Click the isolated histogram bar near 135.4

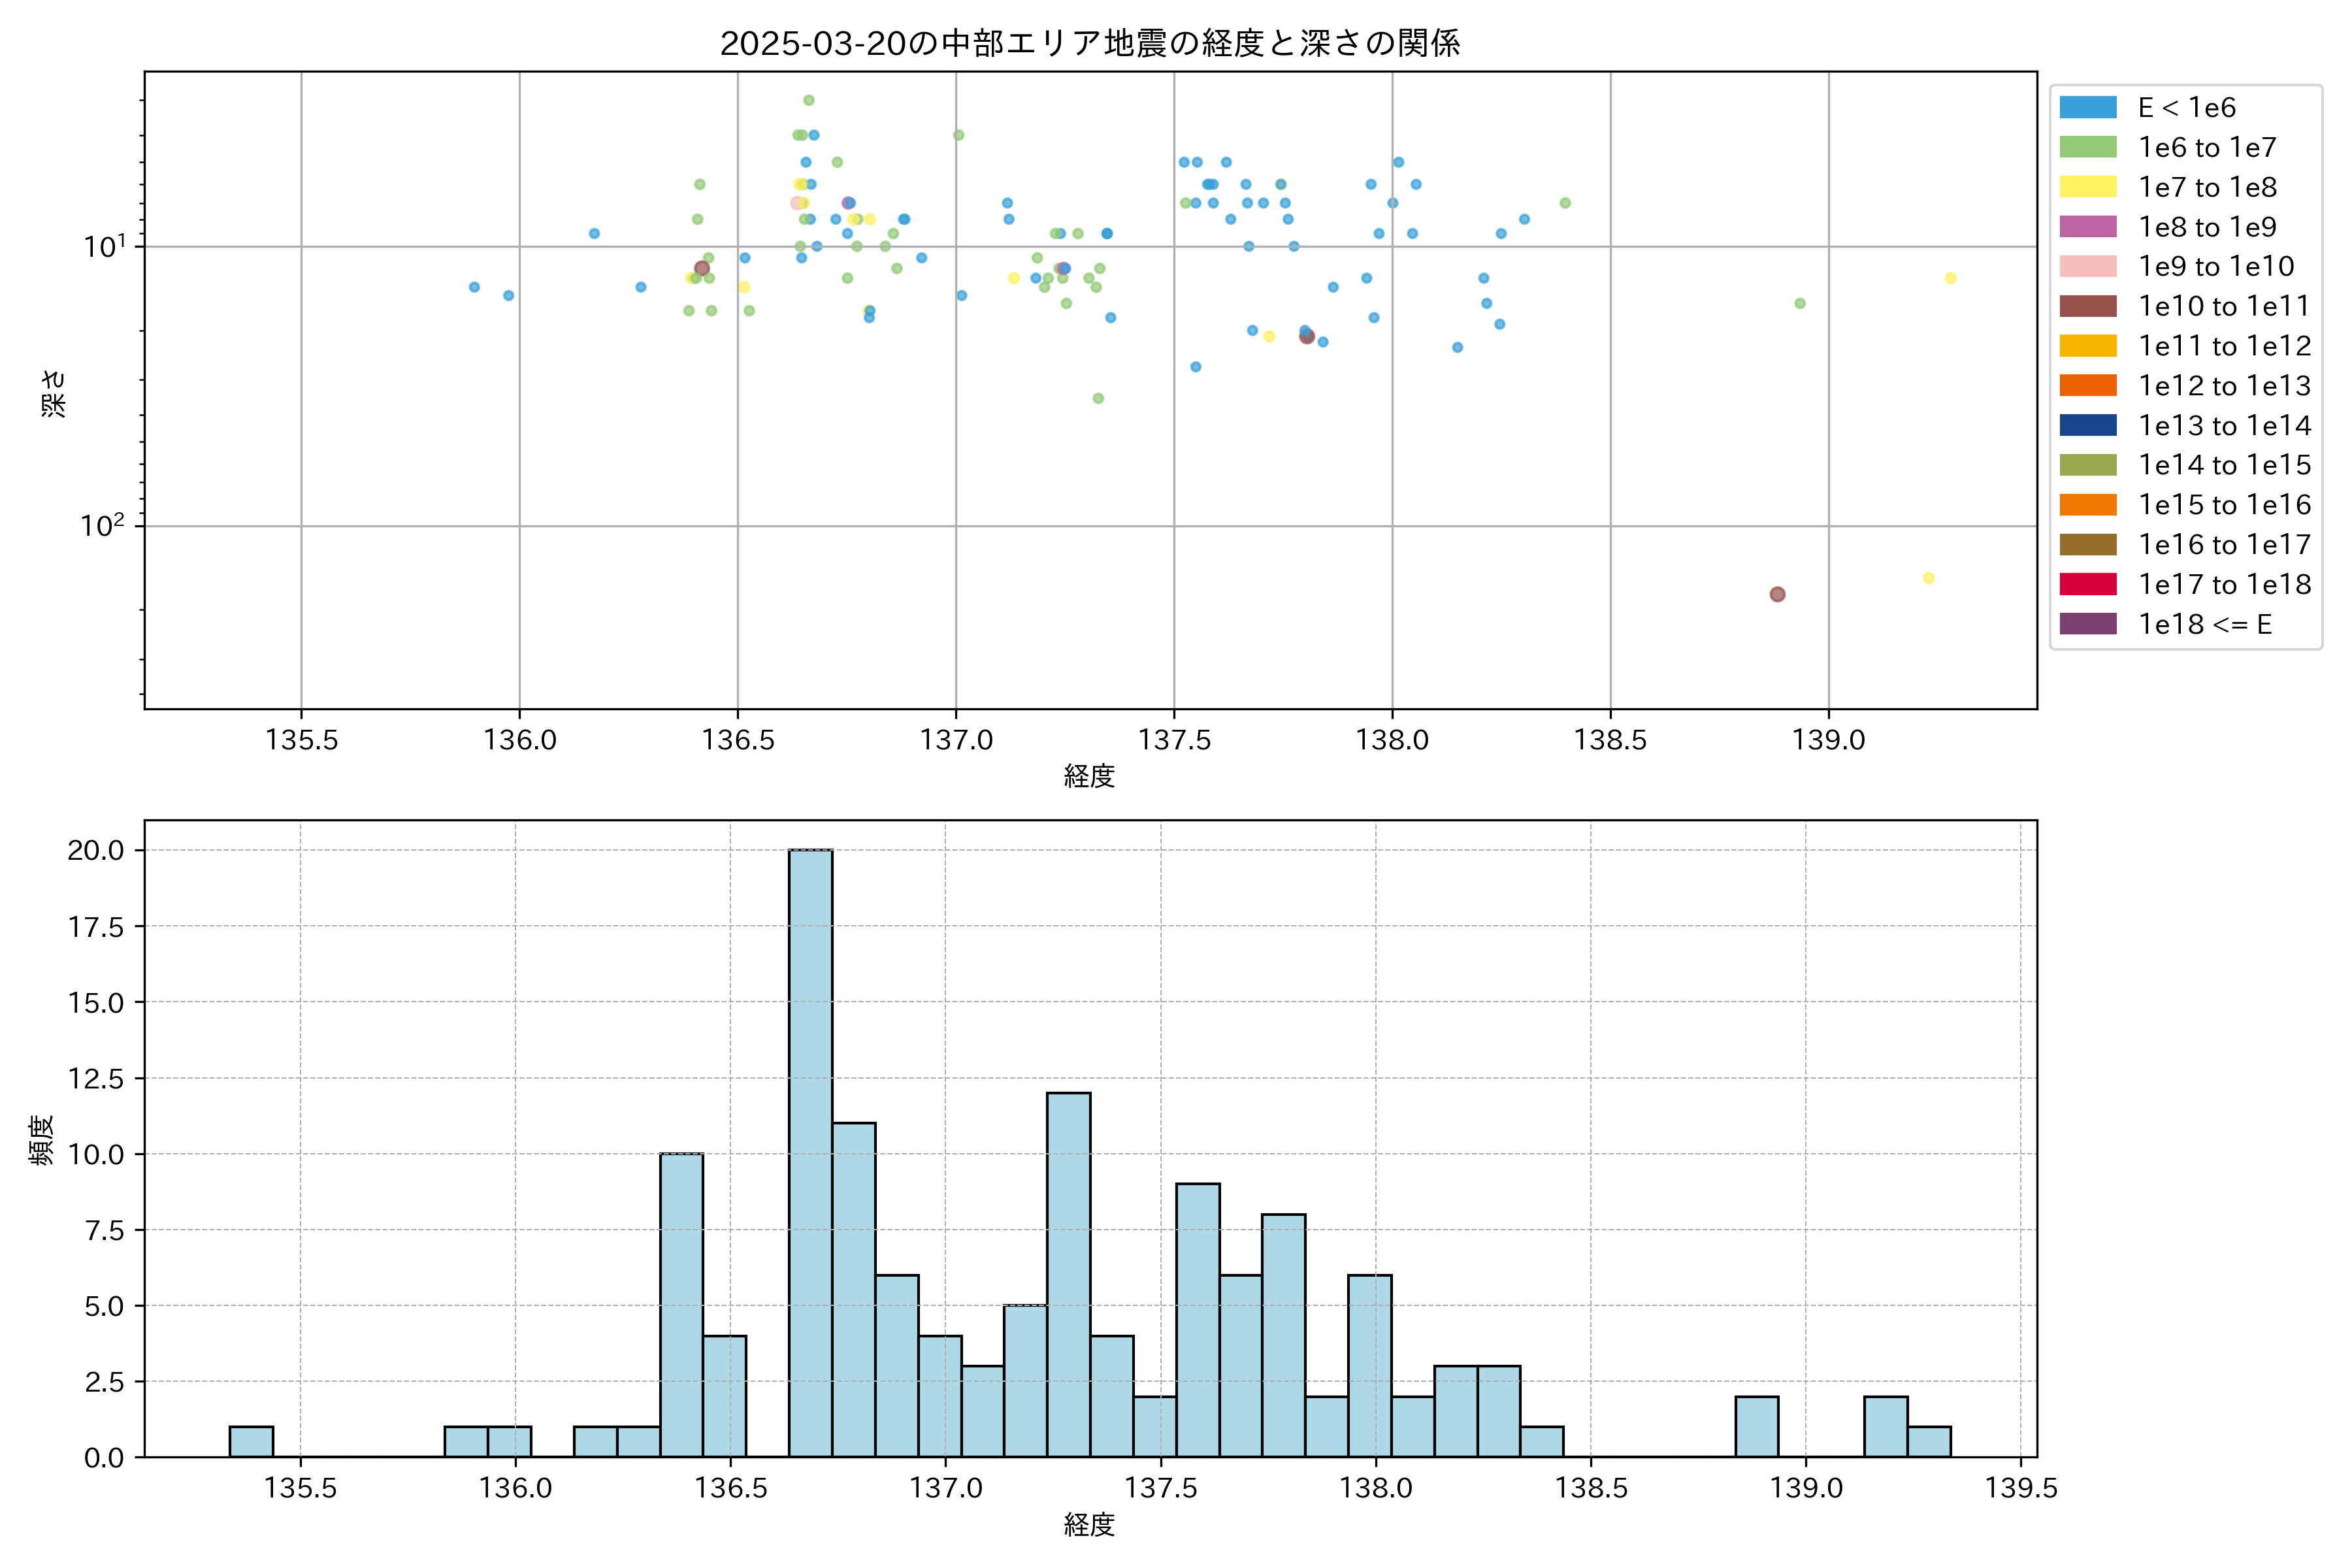click(x=251, y=1441)
